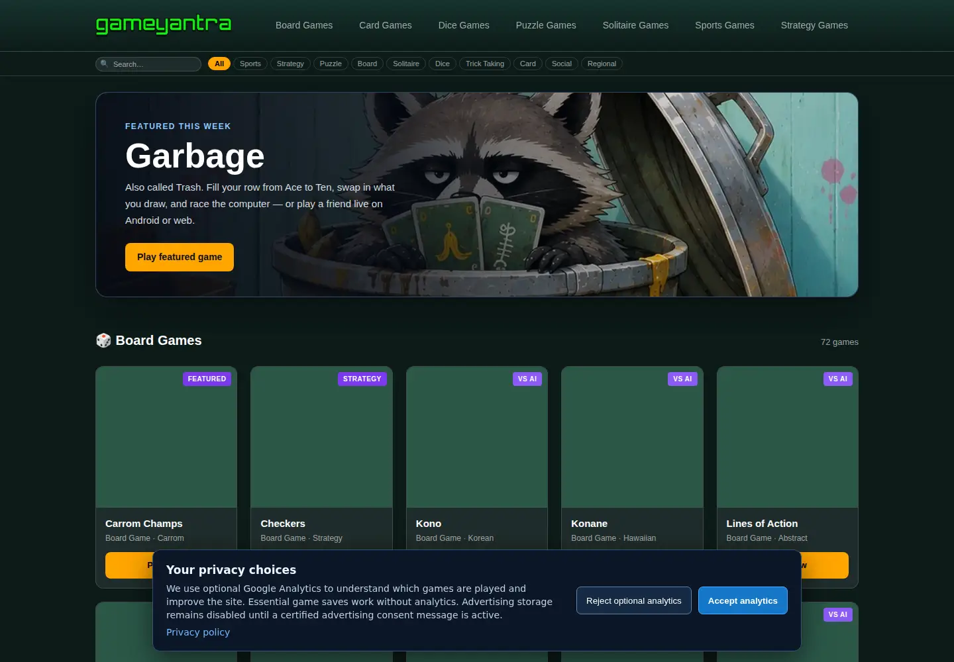Click the Play featured game button
The width and height of the screenshot is (954, 662).
click(x=180, y=257)
